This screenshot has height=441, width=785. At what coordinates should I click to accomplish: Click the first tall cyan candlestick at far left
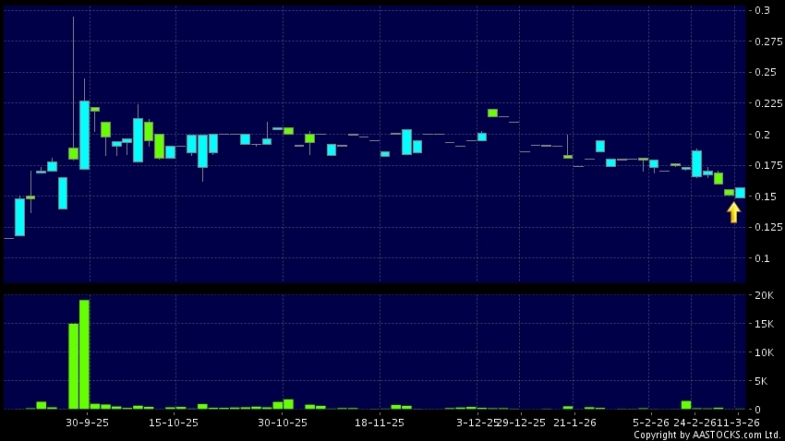19,217
